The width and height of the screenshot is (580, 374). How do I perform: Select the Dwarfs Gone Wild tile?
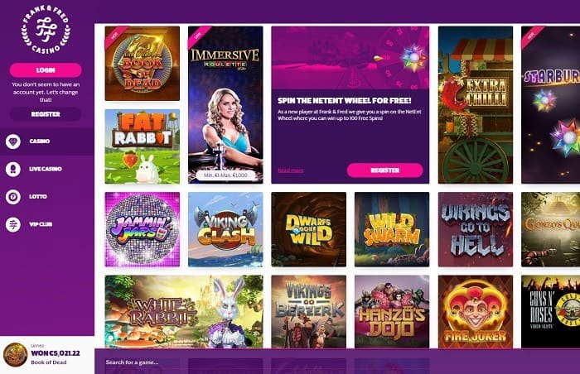click(x=309, y=229)
